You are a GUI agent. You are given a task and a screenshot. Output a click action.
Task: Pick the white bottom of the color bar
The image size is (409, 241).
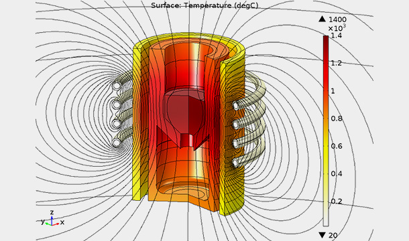tap(326, 220)
